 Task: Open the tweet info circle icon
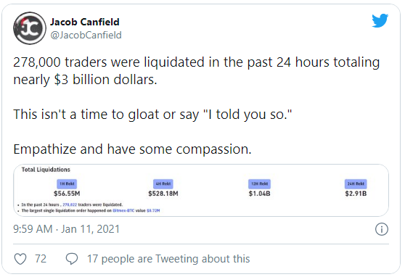click(x=382, y=229)
